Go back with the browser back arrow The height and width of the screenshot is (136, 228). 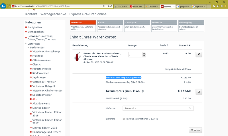click(3, 6)
